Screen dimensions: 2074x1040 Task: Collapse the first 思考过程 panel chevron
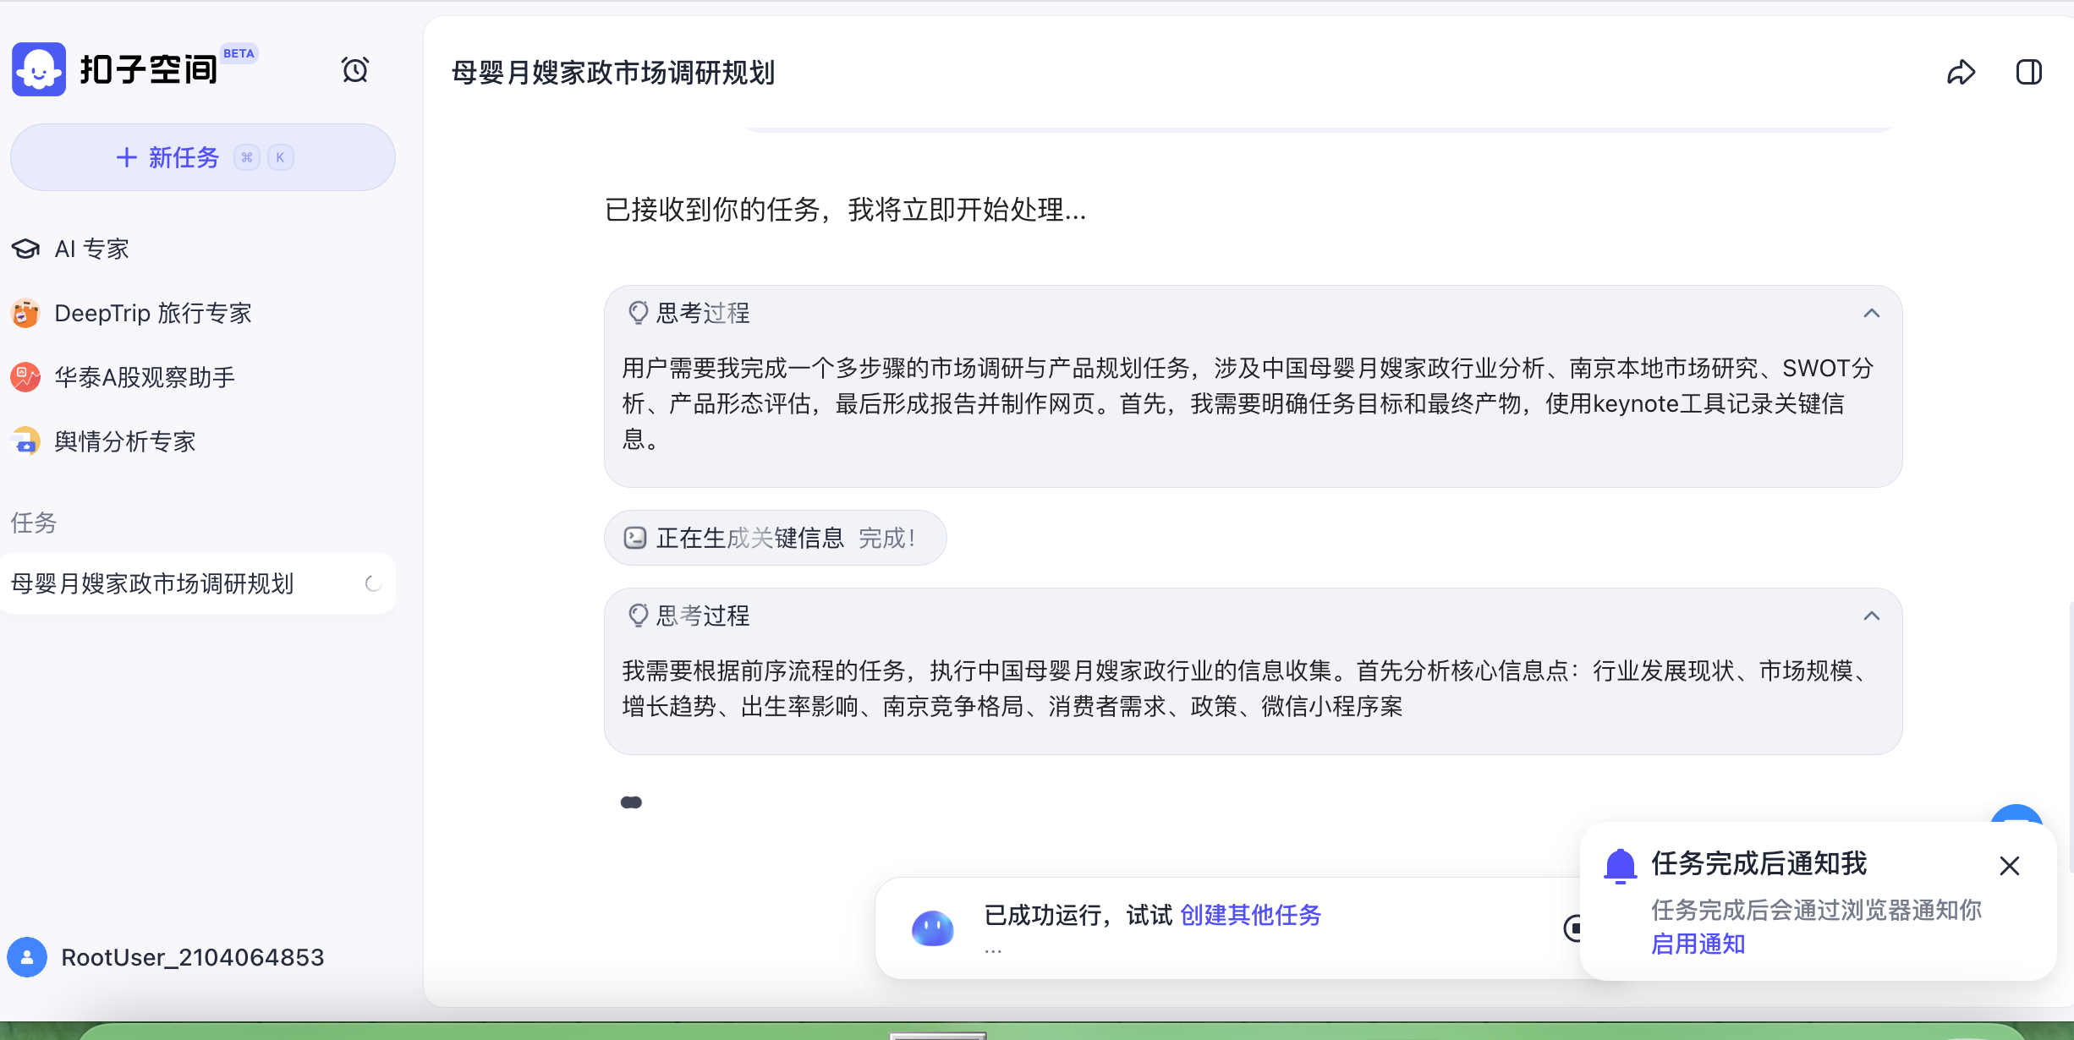(1871, 314)
